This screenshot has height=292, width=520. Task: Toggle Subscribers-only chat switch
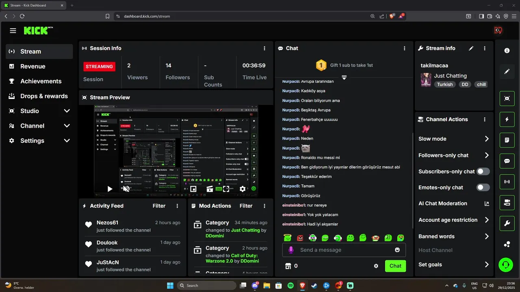point(483,172)
